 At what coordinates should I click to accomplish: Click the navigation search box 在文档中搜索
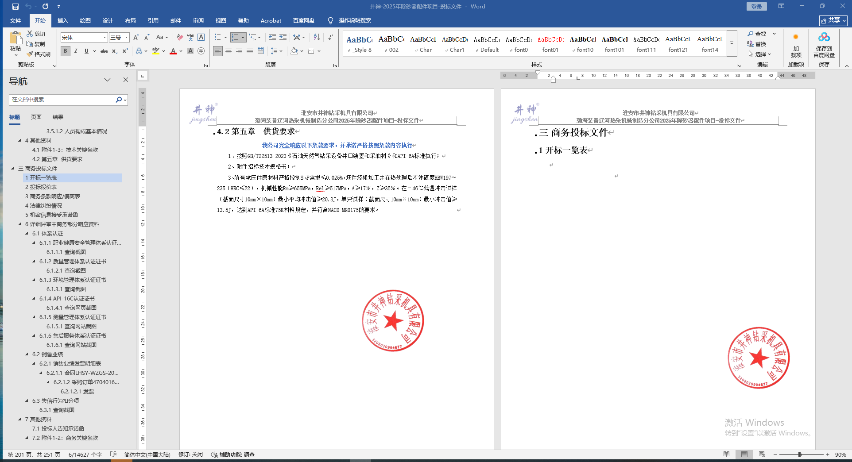[62, 100]
